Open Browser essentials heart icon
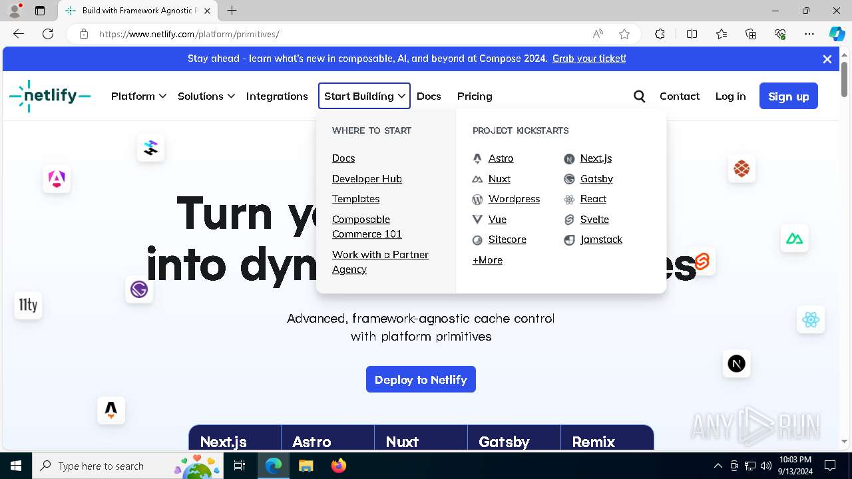Viewport: 852px width, 479px height. tap(780, 34)
